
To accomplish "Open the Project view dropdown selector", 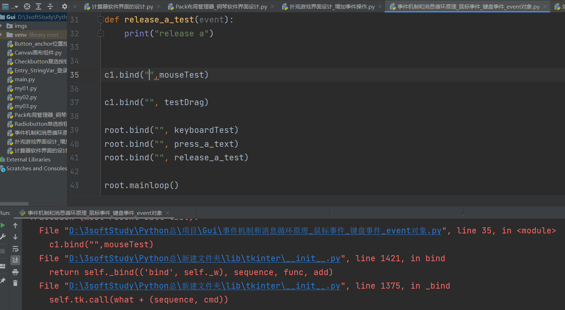I will (10, 6).
